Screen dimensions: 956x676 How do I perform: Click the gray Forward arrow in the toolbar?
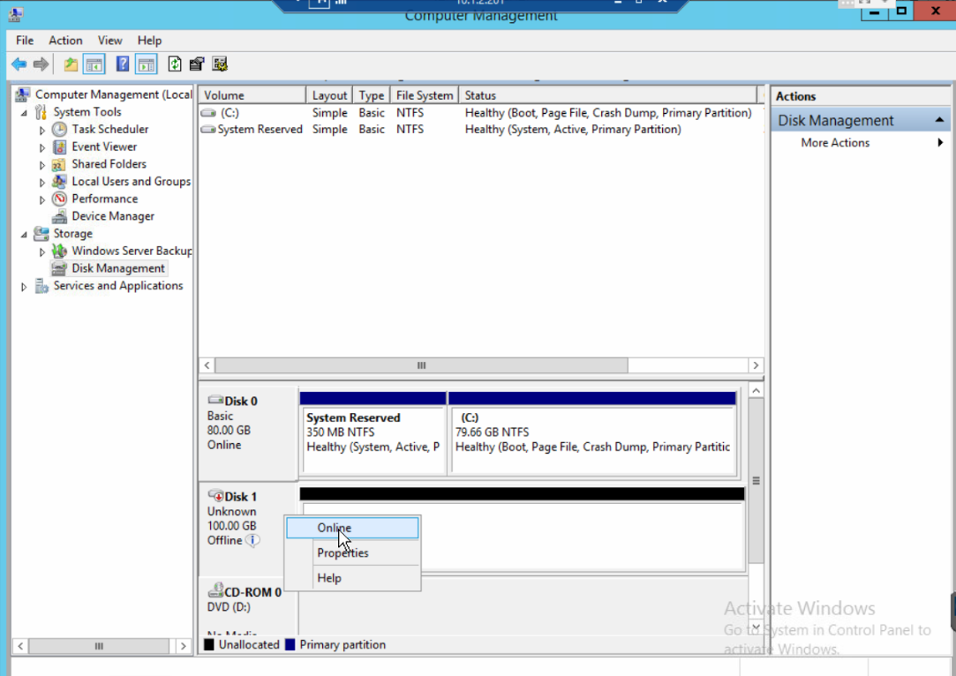click(41, 64)
